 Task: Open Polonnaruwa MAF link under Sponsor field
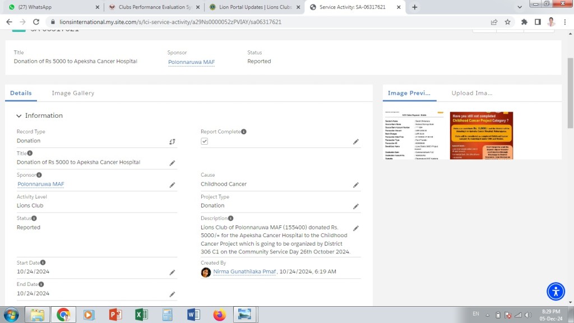tap(40, 184)
